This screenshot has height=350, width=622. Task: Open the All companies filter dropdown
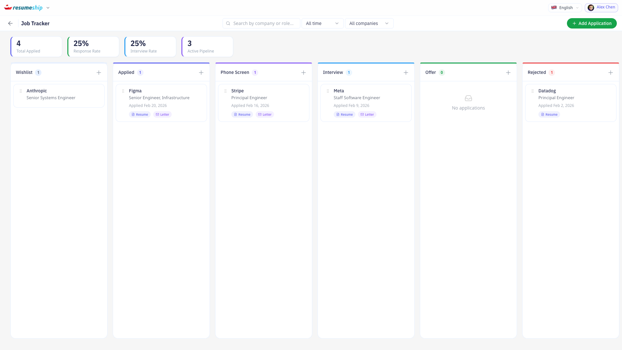click(369, 23)
